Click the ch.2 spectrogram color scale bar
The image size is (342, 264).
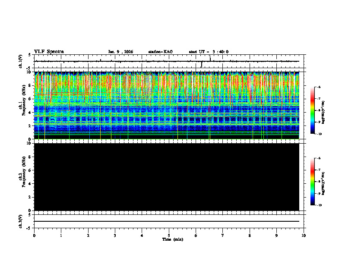pyautogui.click(x=313, y=182)
